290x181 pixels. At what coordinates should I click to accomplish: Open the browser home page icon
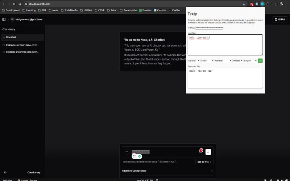pos(20,4)
